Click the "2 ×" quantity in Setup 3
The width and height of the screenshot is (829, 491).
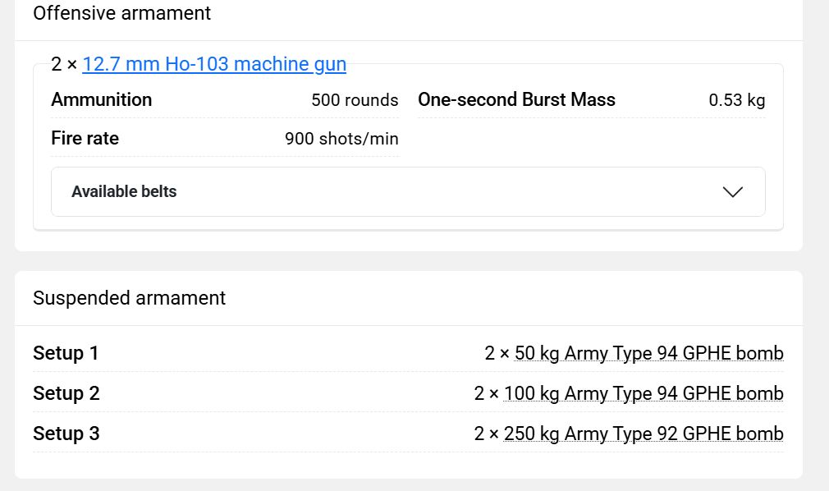(487, 434)
